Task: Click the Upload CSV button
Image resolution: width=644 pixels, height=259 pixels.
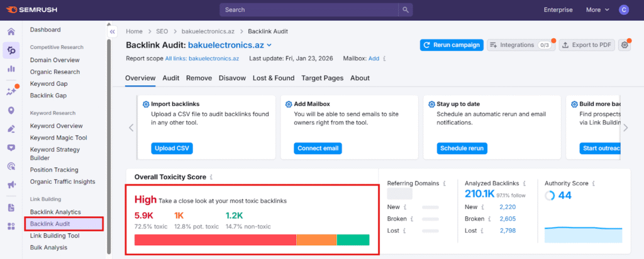Action: pos(172,149)
